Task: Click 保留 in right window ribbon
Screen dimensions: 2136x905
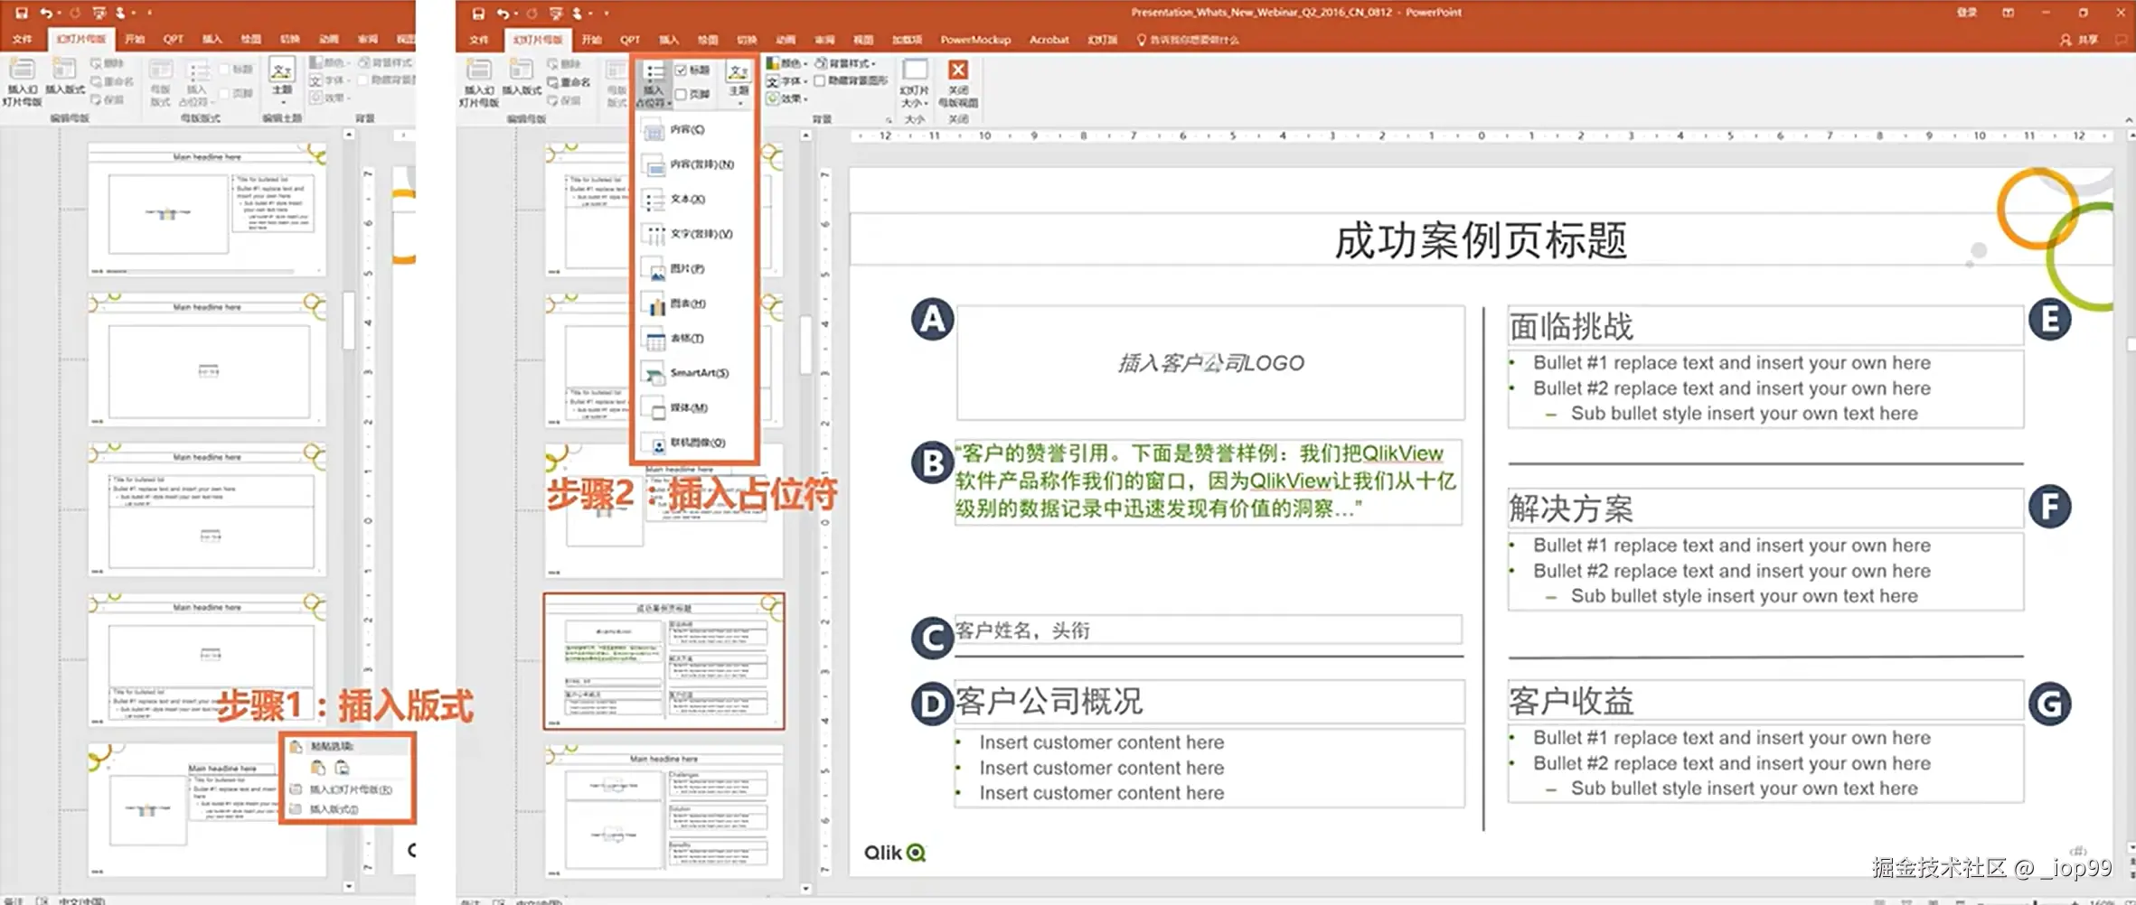Action: (565, 100)
